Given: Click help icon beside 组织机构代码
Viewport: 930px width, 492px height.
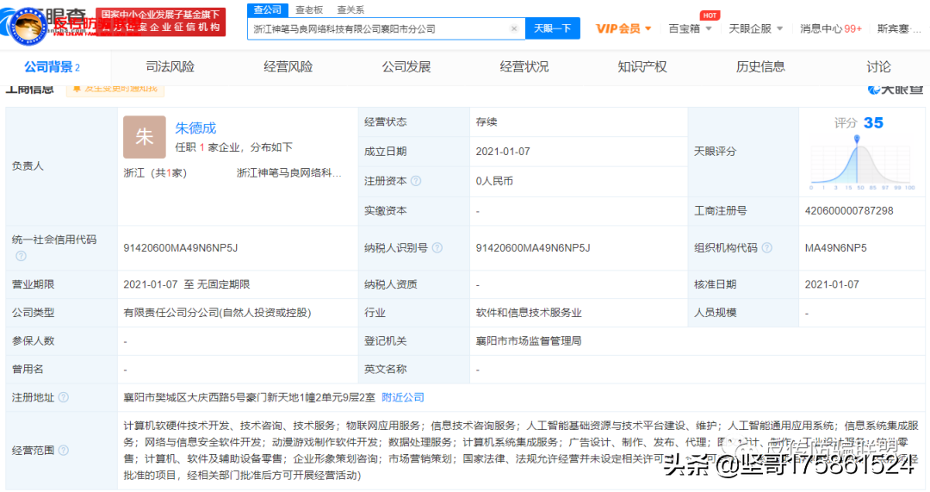Looking at the screenshot, I should (767, 248).
